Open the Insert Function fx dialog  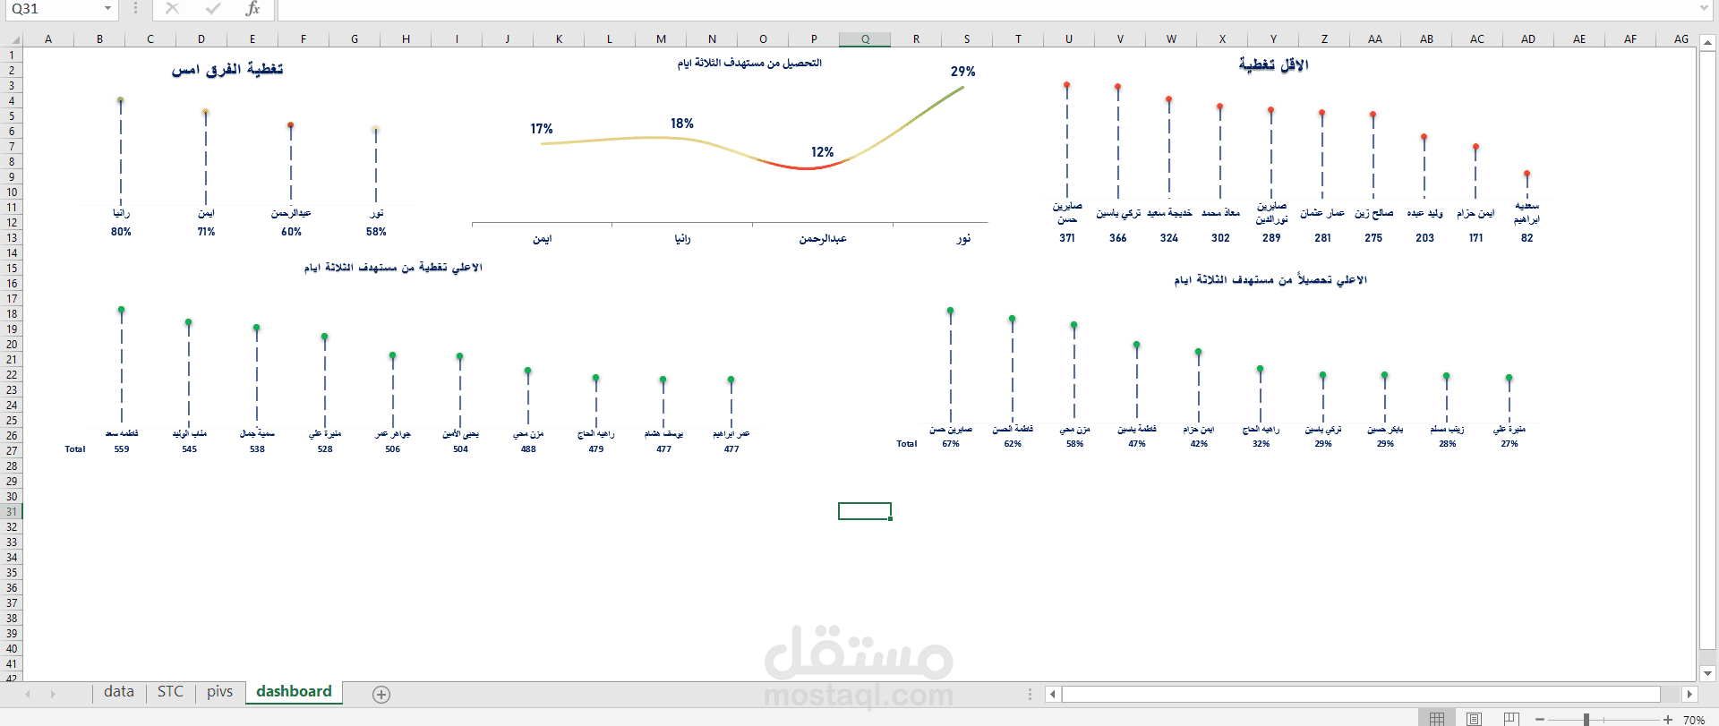pos(253,9)
